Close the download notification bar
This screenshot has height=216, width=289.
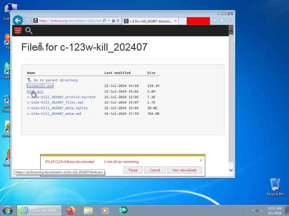pos(201,160)
